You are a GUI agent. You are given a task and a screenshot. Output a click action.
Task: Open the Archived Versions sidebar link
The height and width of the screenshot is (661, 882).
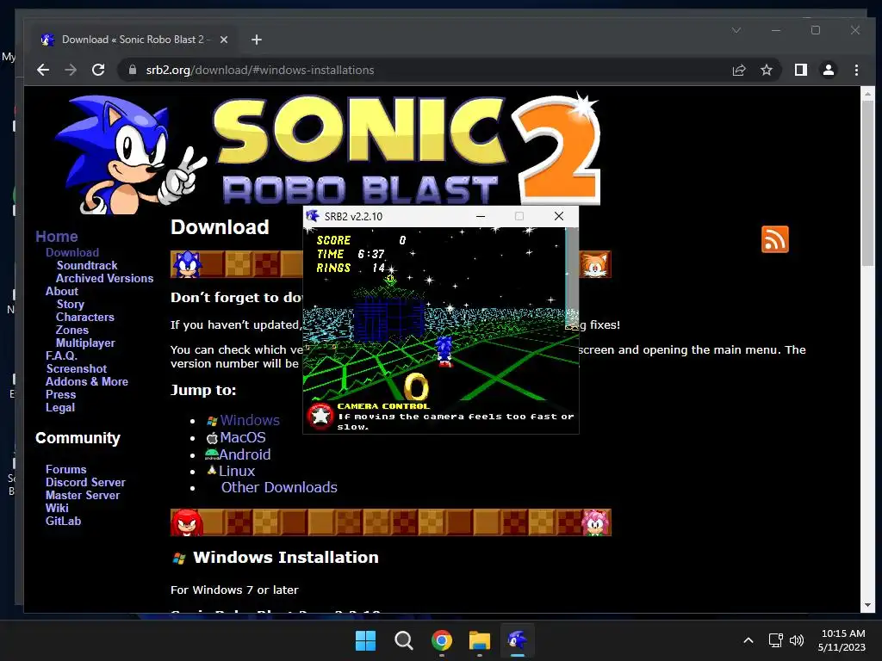tap(104, 278)
